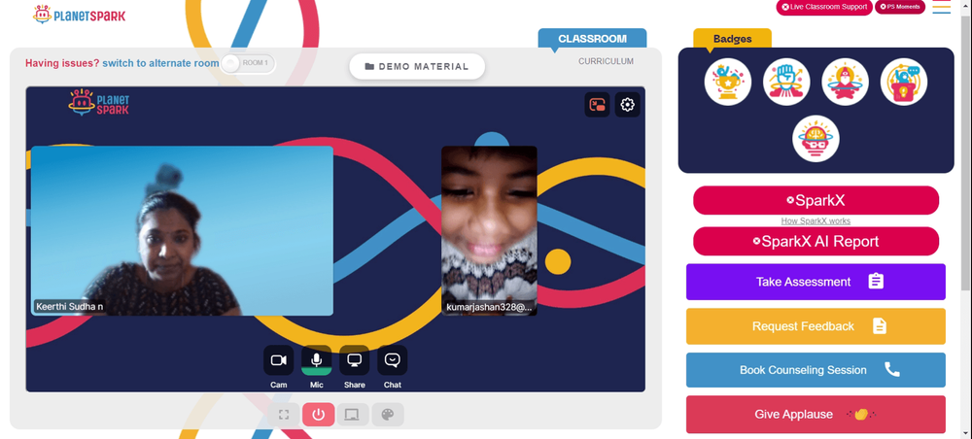
Task: Open the How SparkX works link
Action: point(816,221)
